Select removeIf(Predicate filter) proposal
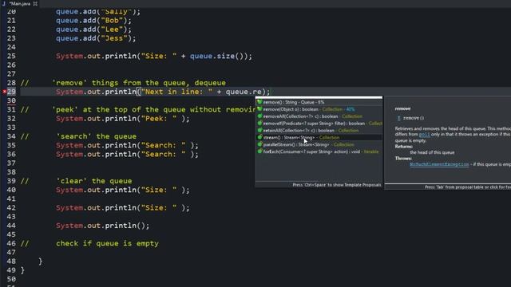511x287 pixels. tap(319, 124)
